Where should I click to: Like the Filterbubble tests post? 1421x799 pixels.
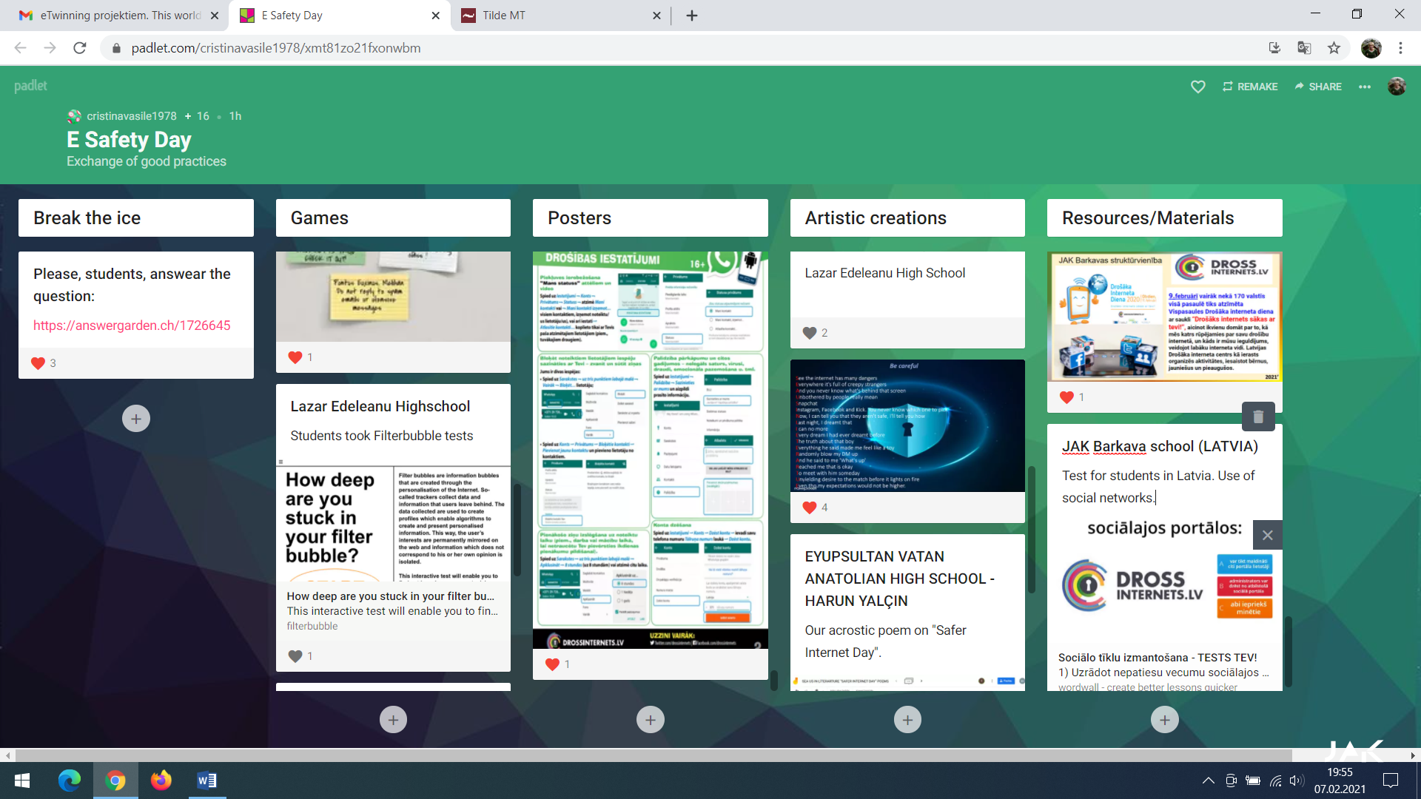click(295, 656)
